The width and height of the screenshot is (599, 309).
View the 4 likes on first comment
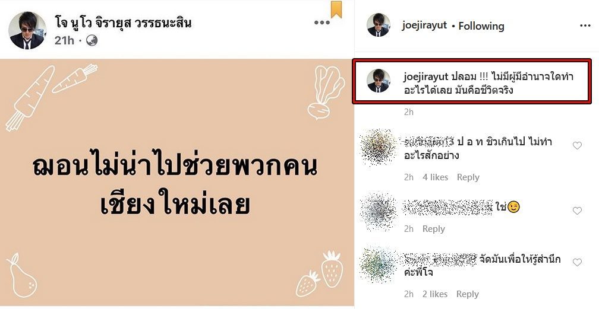click(x=435, y=177)
